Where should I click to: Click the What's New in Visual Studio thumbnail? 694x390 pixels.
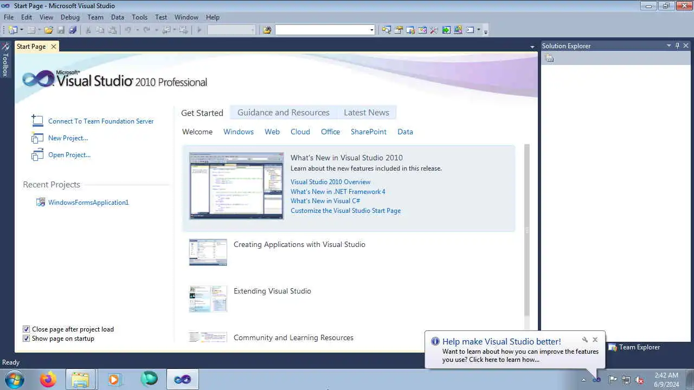pyautogui.click(x=236, y=186)
